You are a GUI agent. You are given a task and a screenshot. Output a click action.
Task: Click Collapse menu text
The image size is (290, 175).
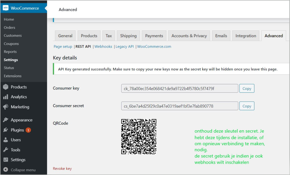(x=23, y=170)
